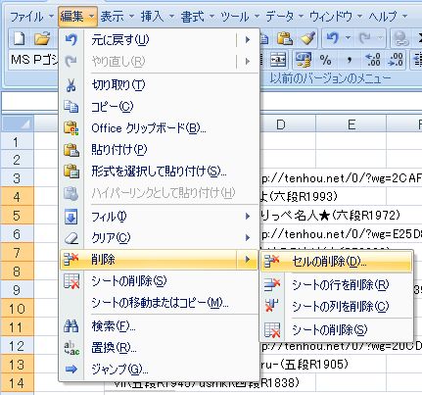This screenshot has width=422, height=395.
Task: Open the 表示 menu
Action: [x=117, y=17]
